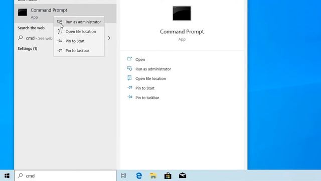Viewport: 321px width, 181px height.
Task: Select the Command Prompt best match result
Action: point(65,13)
